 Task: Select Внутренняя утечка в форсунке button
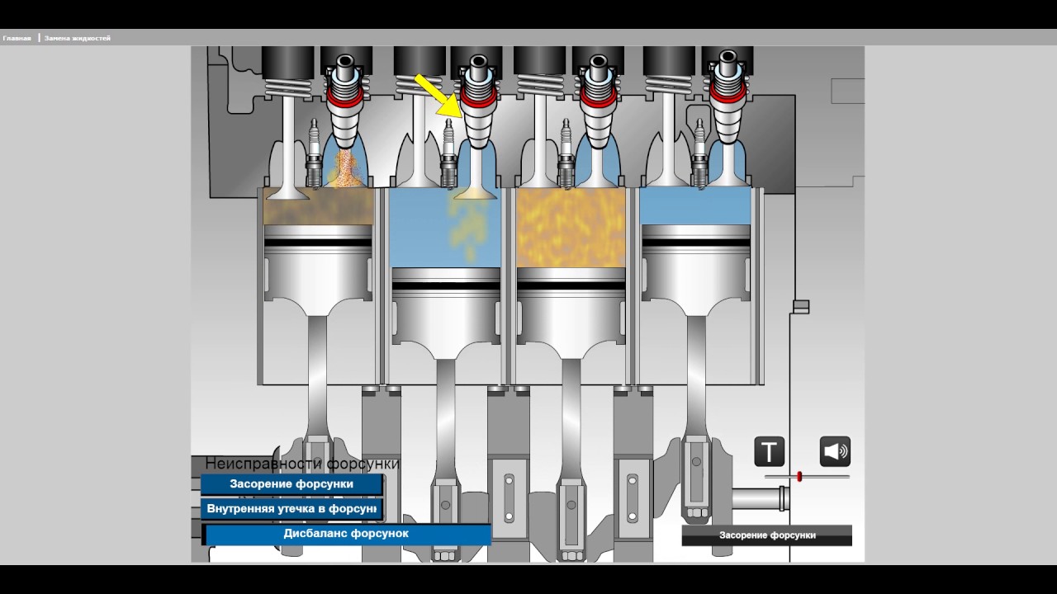tap(292, 509)
